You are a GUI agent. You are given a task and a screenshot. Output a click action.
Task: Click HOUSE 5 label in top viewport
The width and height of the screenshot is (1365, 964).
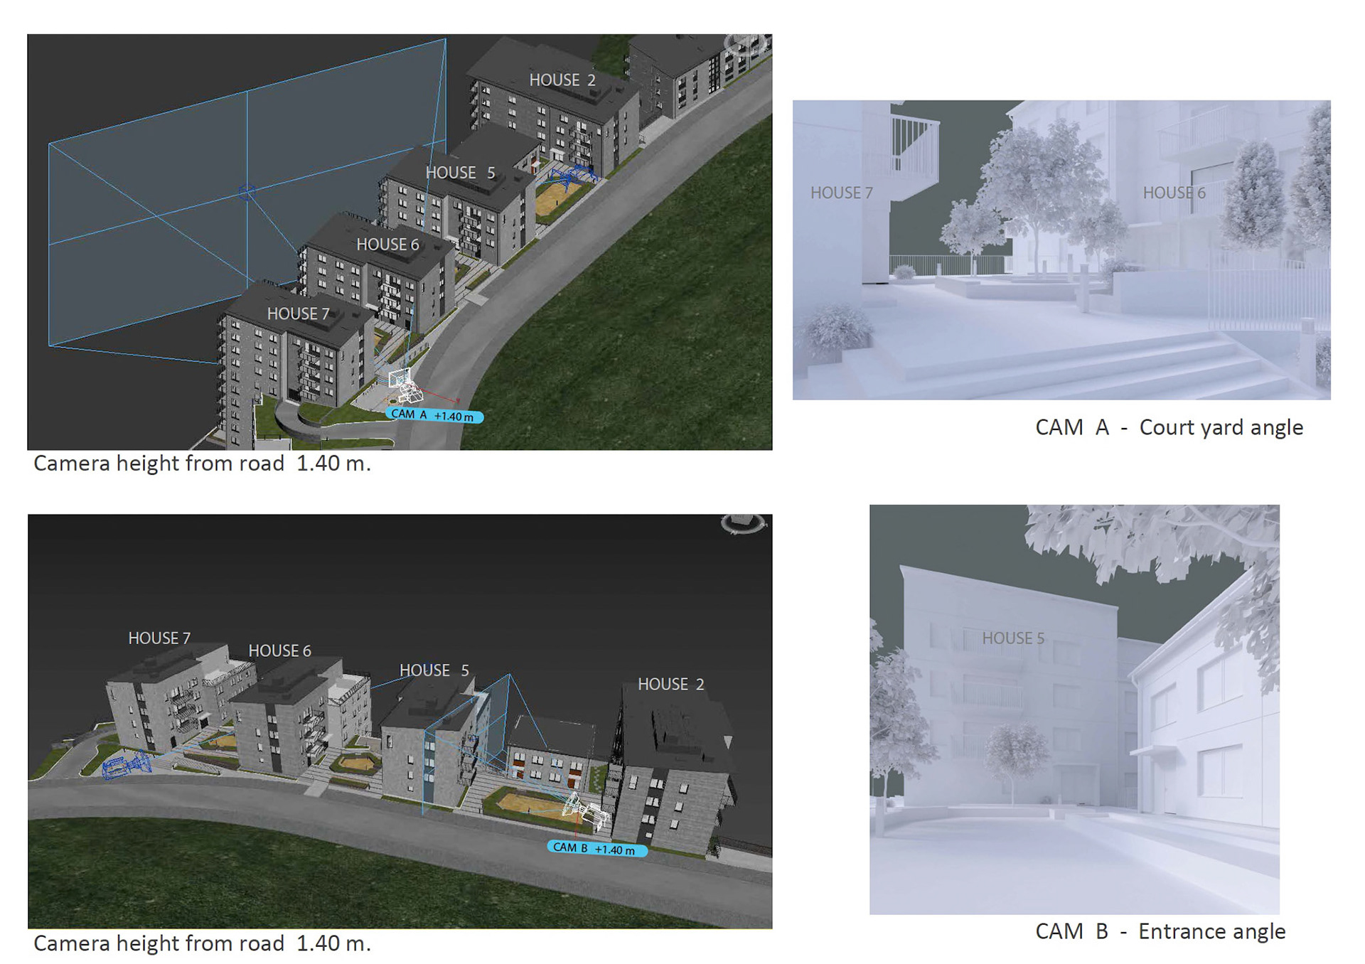point(460,173)
